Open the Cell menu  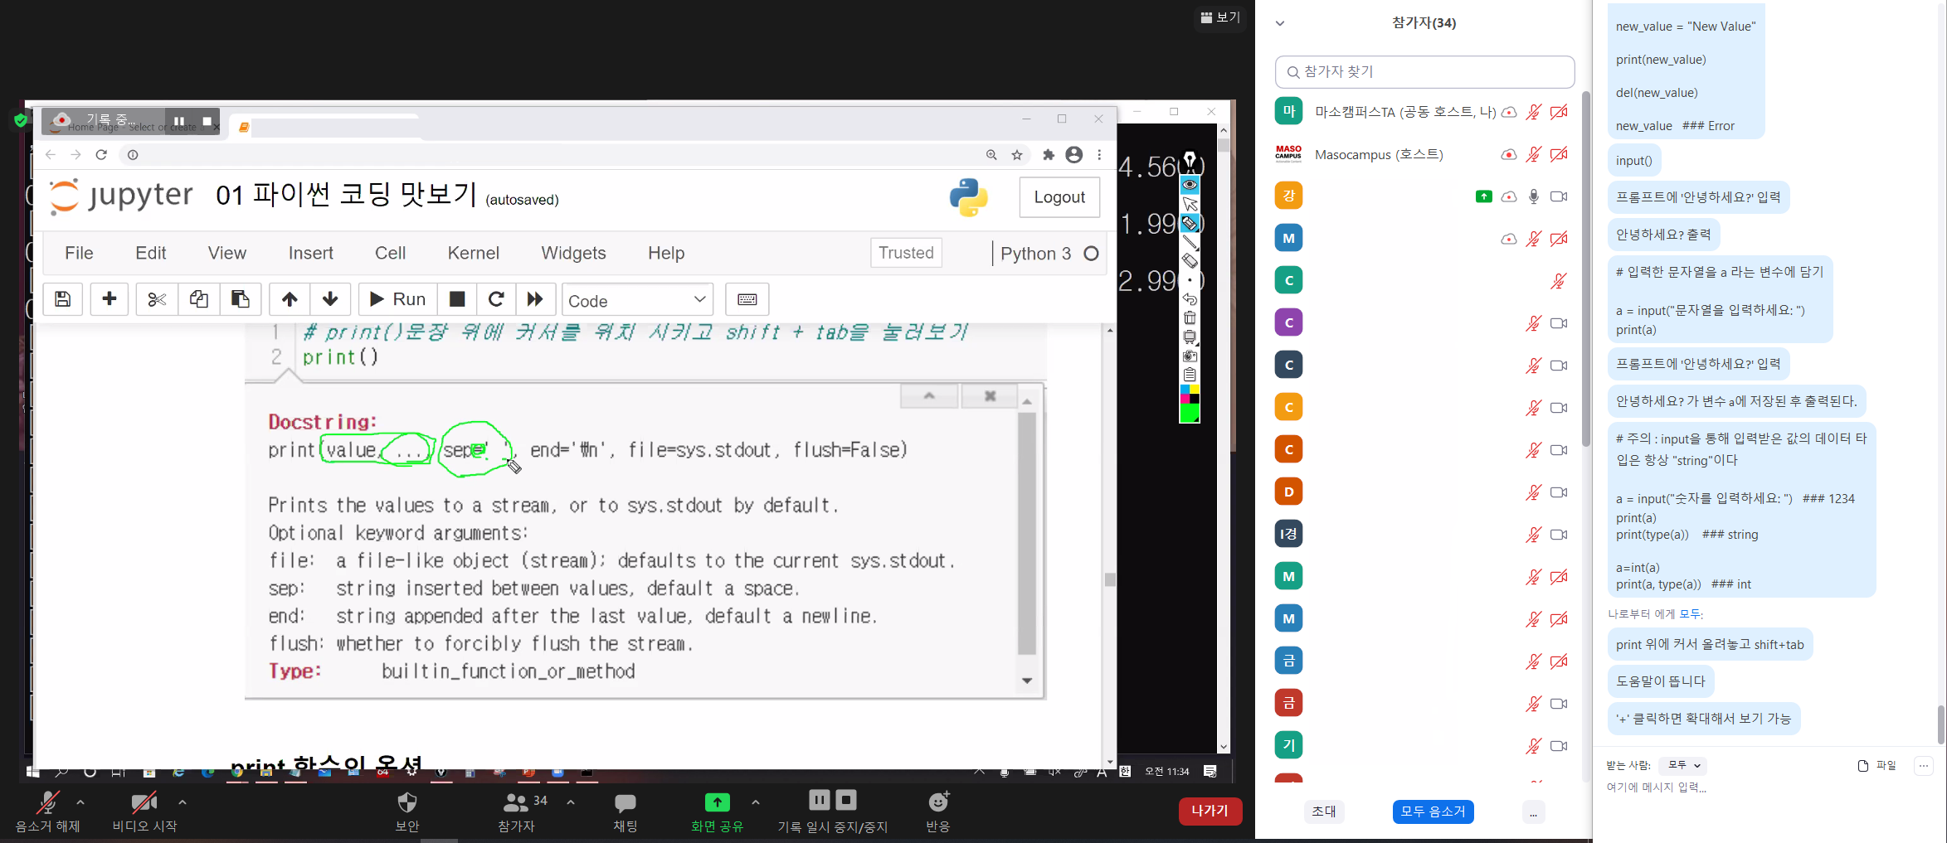pos(390,253)
